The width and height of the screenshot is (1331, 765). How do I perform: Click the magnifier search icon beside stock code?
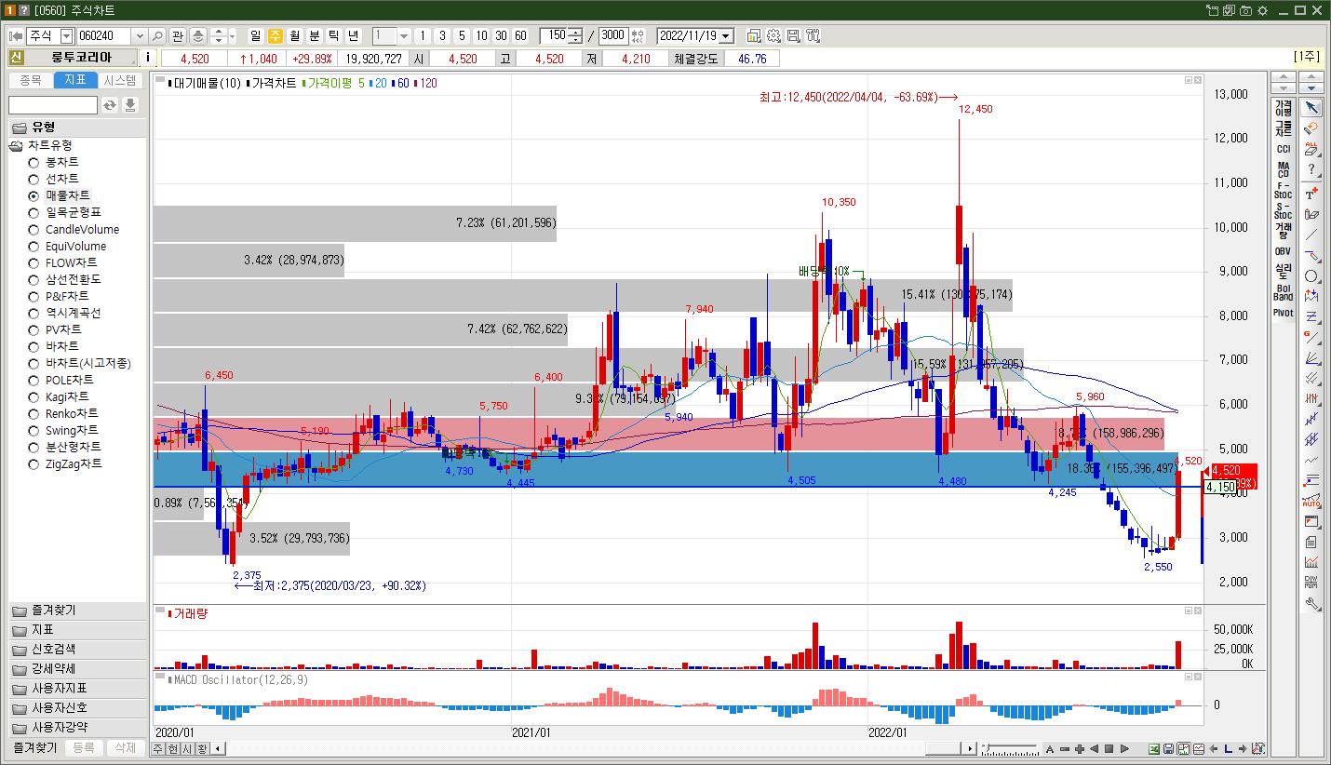[x=157, y=35]
